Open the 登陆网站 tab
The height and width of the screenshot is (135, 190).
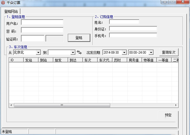[11, 11]
